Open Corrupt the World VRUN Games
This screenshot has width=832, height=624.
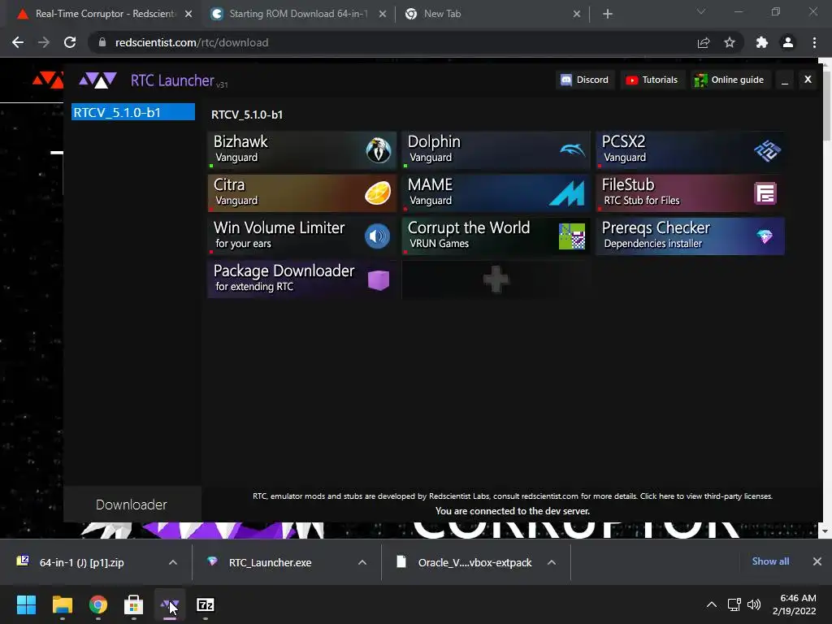coord(496,236)
